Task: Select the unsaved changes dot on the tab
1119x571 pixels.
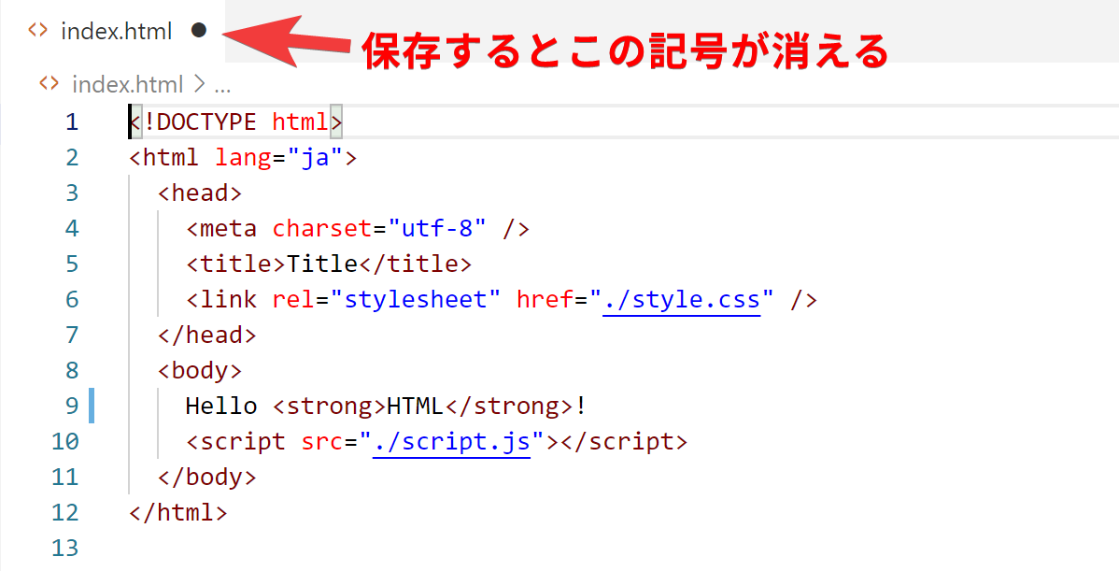Action: click(x=199, y=31)
